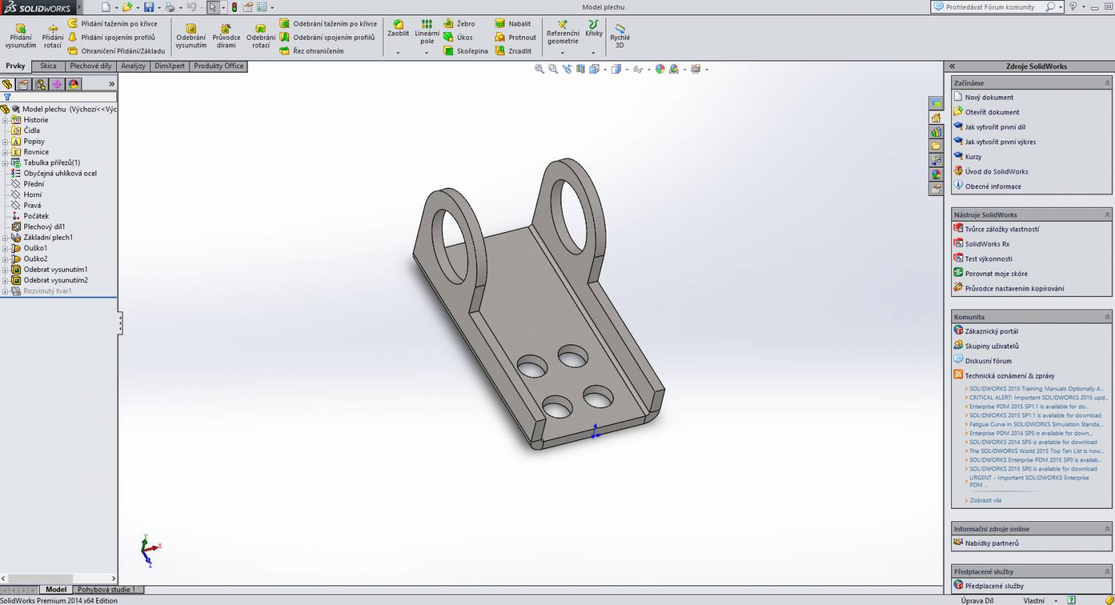Click the Křivky curves tool
Viewport: 1115px width, 605px height.
594,28
